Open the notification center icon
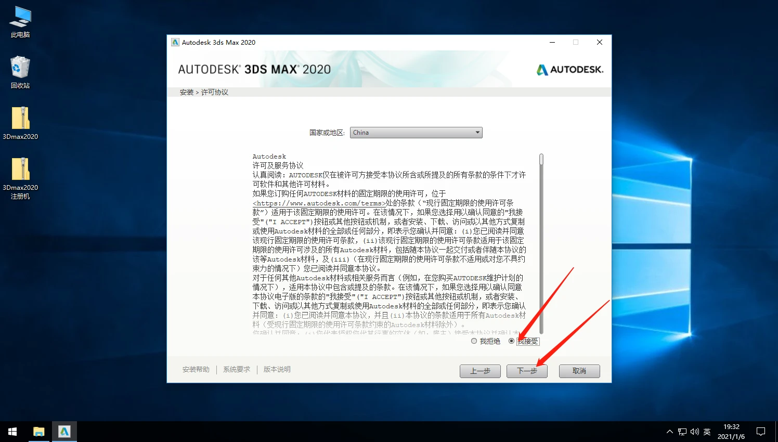The image size is (778, 442). (761, 432)
